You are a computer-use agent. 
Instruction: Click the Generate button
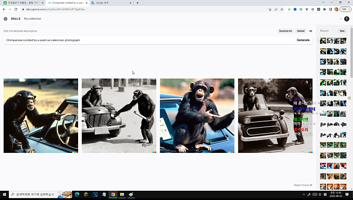303,40
